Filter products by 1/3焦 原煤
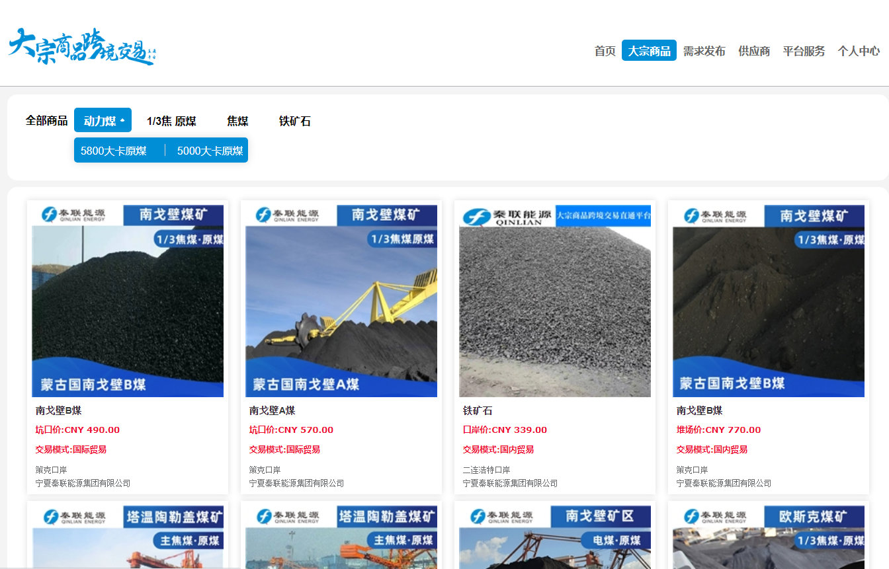This screenshot has width=889, height=569. click(171, 121)
